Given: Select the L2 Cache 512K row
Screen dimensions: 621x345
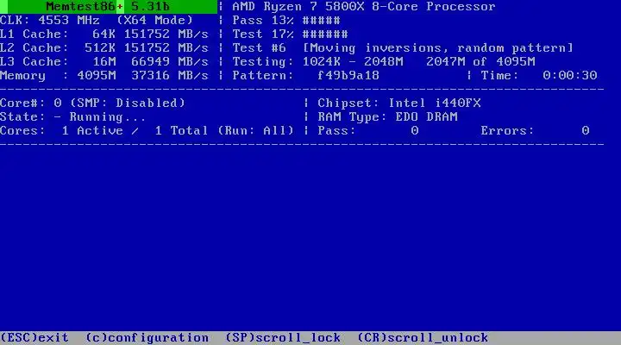Looking at the screenshot, I should (104, 48).
